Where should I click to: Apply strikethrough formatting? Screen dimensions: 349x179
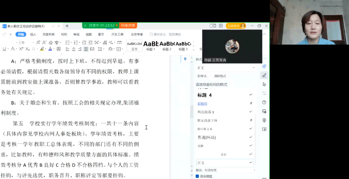[x=13, y=49]
